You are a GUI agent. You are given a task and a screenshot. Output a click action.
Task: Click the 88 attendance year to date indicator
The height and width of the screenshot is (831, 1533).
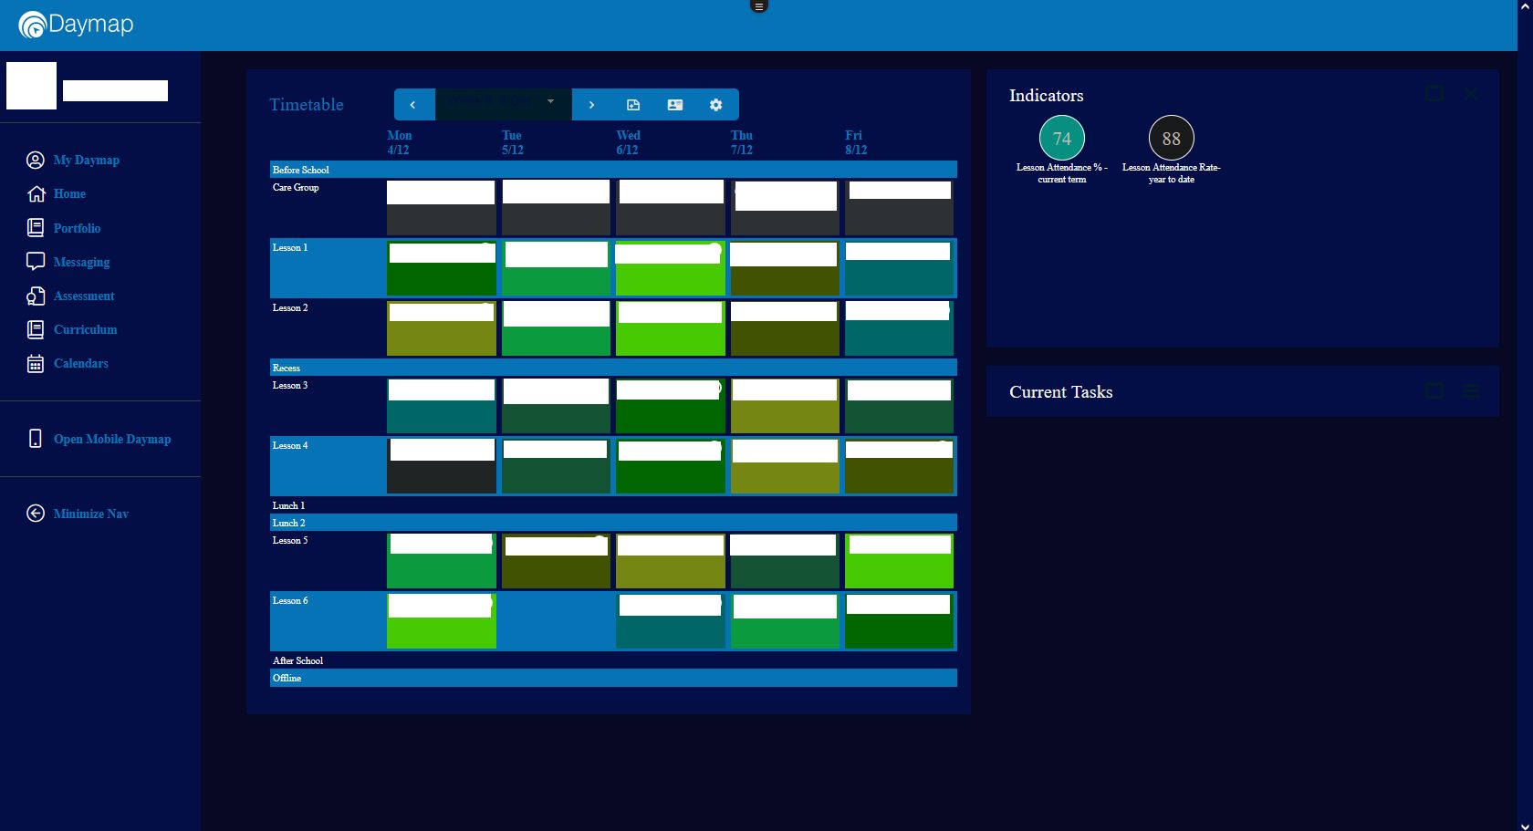[x=1172, y=139]
